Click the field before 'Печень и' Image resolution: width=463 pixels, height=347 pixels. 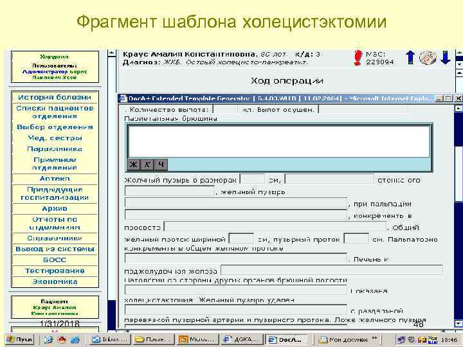tap(236, 258)
